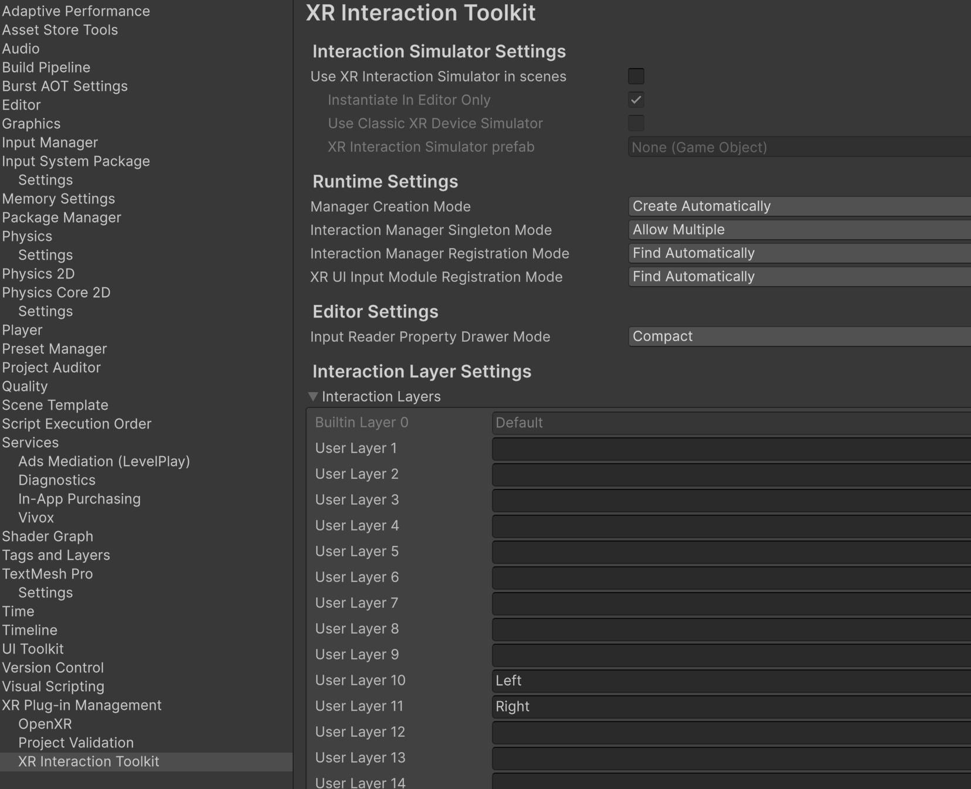Open Manager Creation Mode dropdown
This screenshot has height=789, width=971.
point(800,206)
